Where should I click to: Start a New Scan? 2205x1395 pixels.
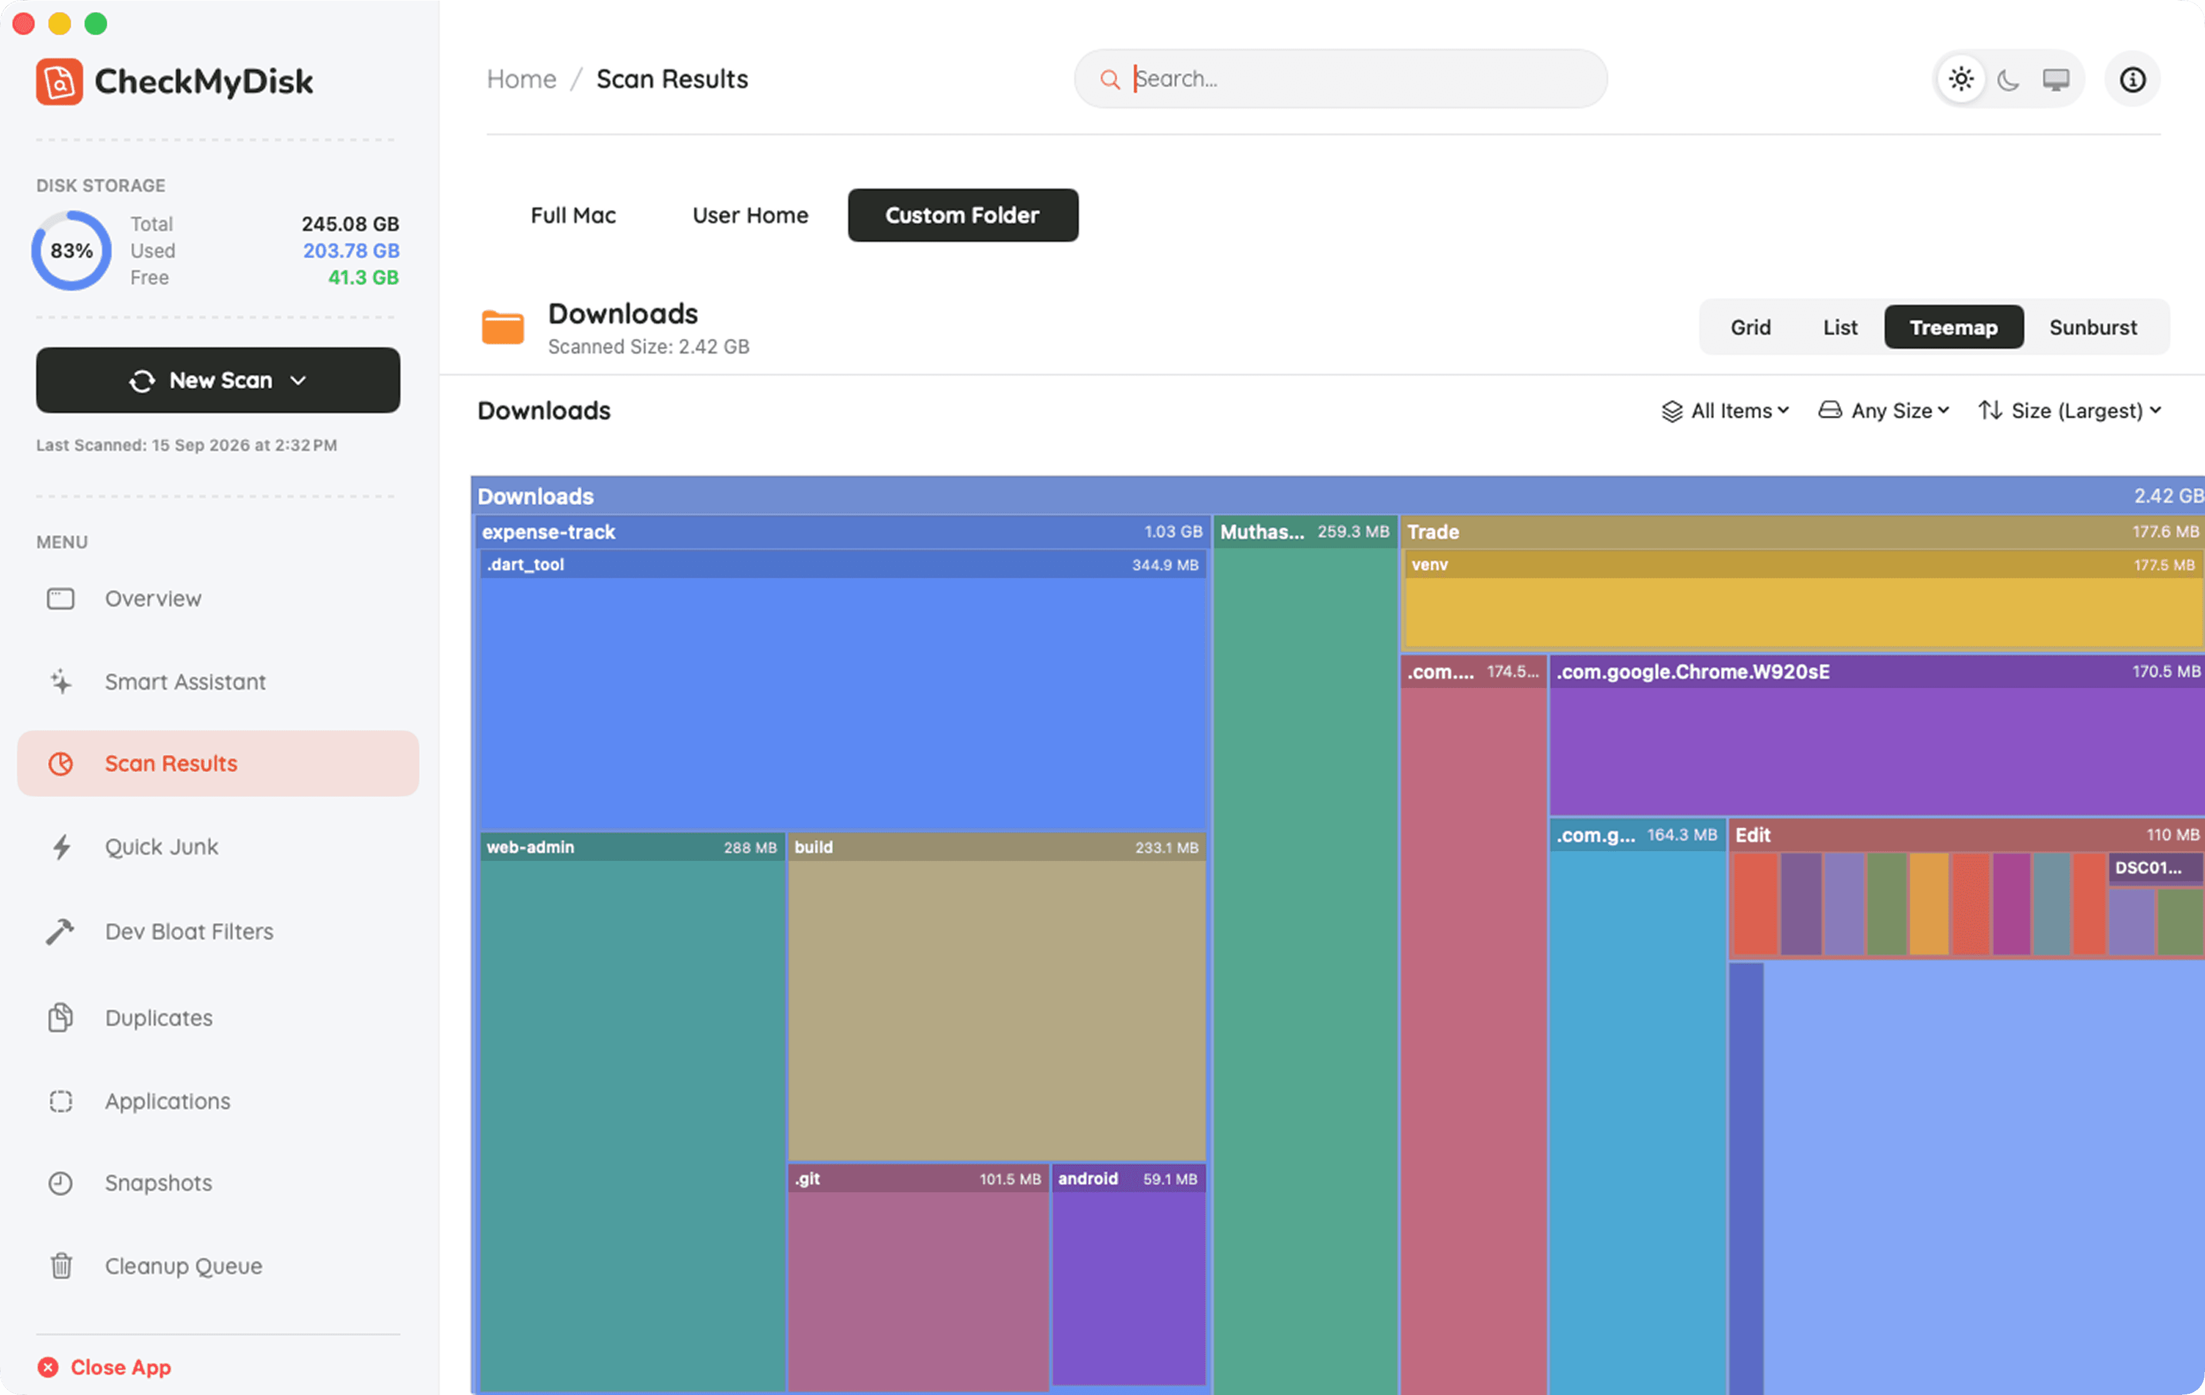[x=218, y=380]
